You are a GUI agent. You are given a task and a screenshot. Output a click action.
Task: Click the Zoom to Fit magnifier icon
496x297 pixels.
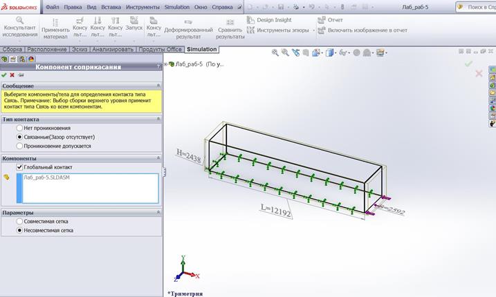coord(275,52)
